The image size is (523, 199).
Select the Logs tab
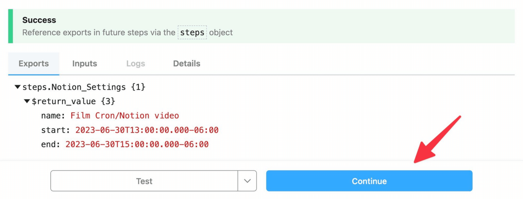(136, 64)
